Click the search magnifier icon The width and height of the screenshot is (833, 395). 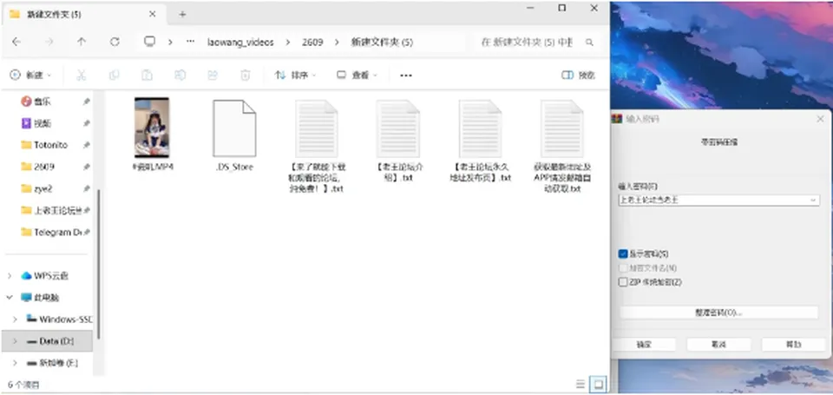[x=589, y=42]
